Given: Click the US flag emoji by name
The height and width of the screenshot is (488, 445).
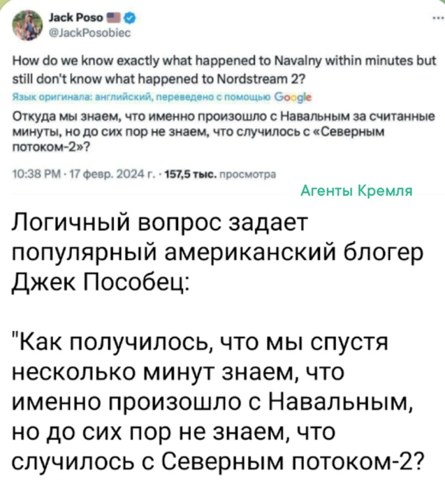Looking at the screenshot, I should point(115,18).
